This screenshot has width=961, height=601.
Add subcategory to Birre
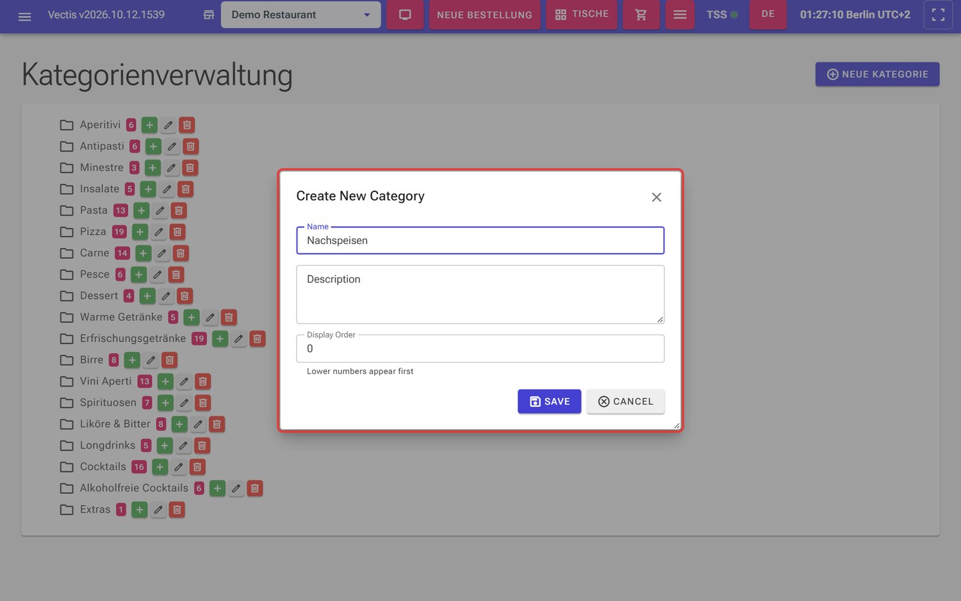tap(132, 360)
